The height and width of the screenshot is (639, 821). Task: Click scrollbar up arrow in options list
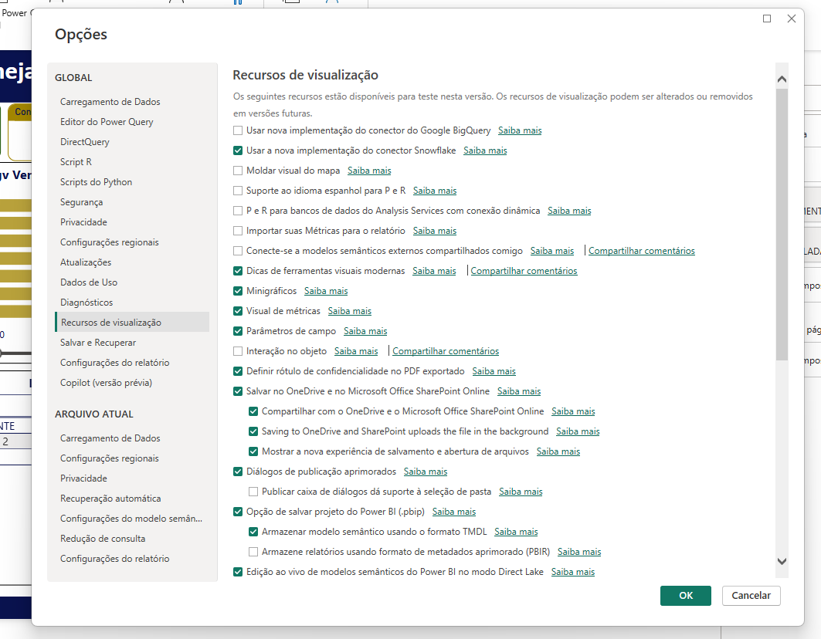click(x=782, y=79)
